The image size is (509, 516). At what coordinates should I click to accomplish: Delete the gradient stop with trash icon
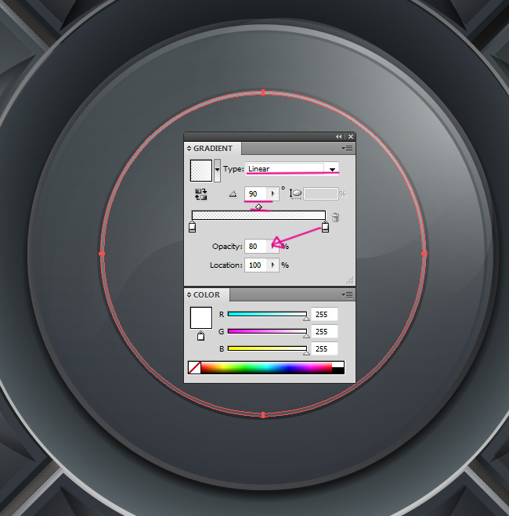(x=335, y=217)
